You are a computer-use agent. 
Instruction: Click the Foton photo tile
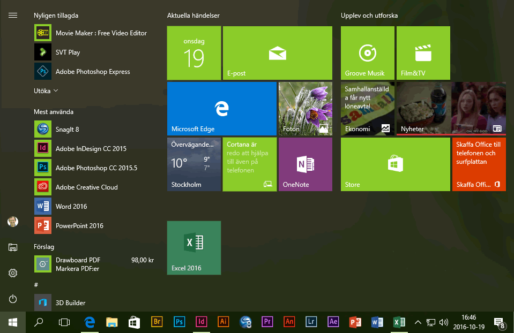tap(305, 109)
